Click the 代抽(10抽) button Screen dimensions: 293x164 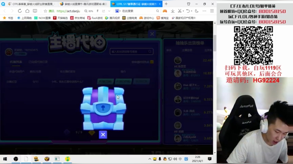pos(123,82)
